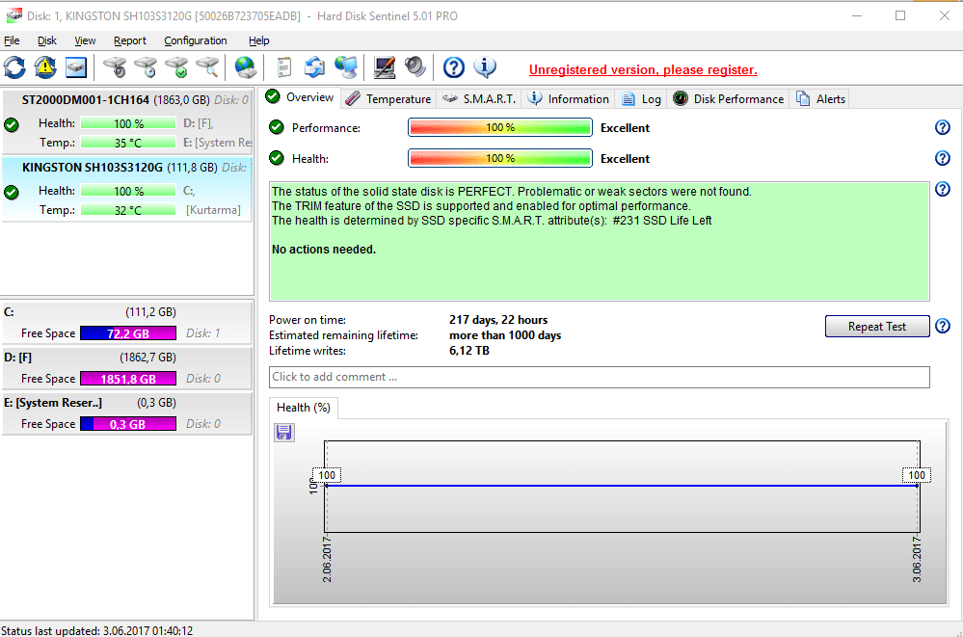Switch to the Log tab

coord(641,99)
